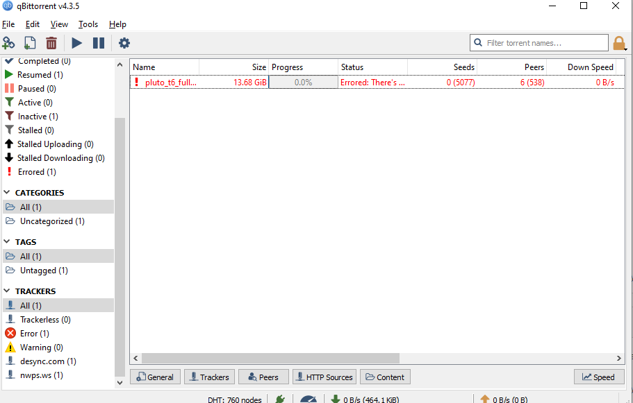
Task: Open the Edit menu
Action: click(32, 24)
